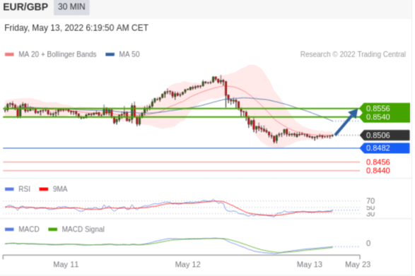Click the 30 MIN timeframe tab
This screenshot has width=415, height=276.
pos(71,7)
